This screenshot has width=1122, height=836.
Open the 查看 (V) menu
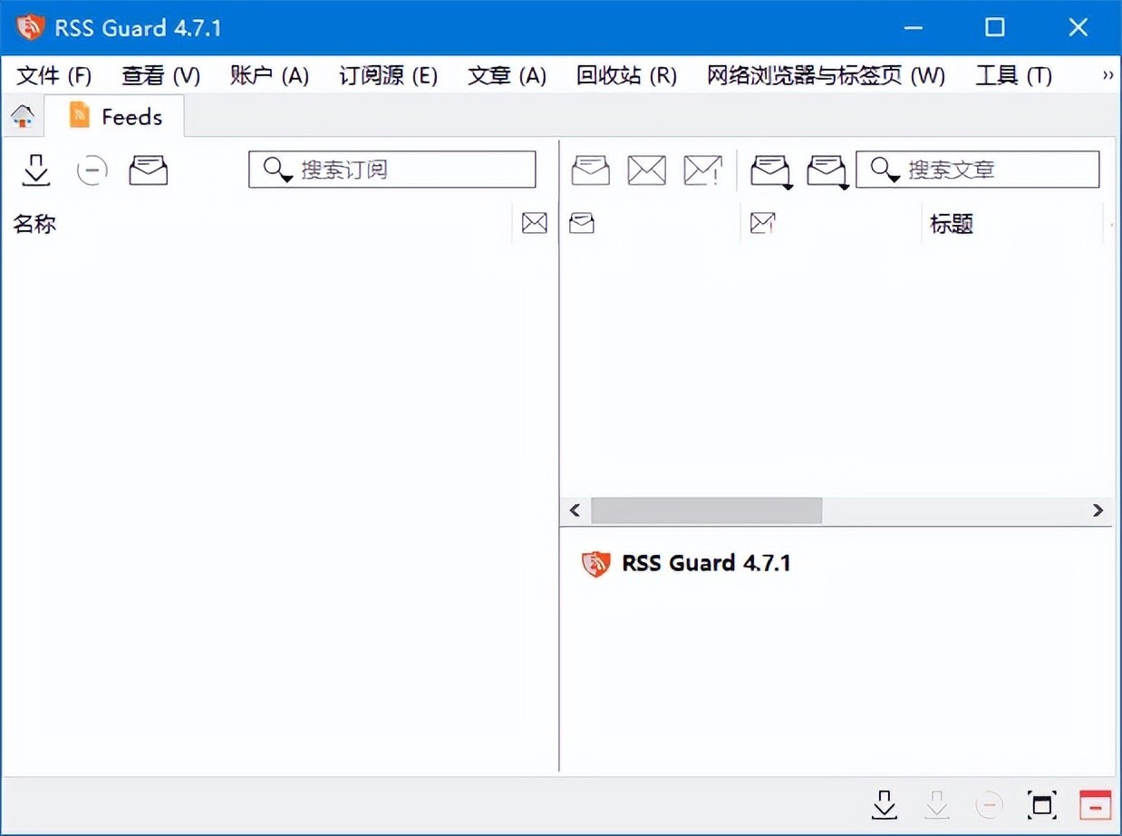pos(160,75)
